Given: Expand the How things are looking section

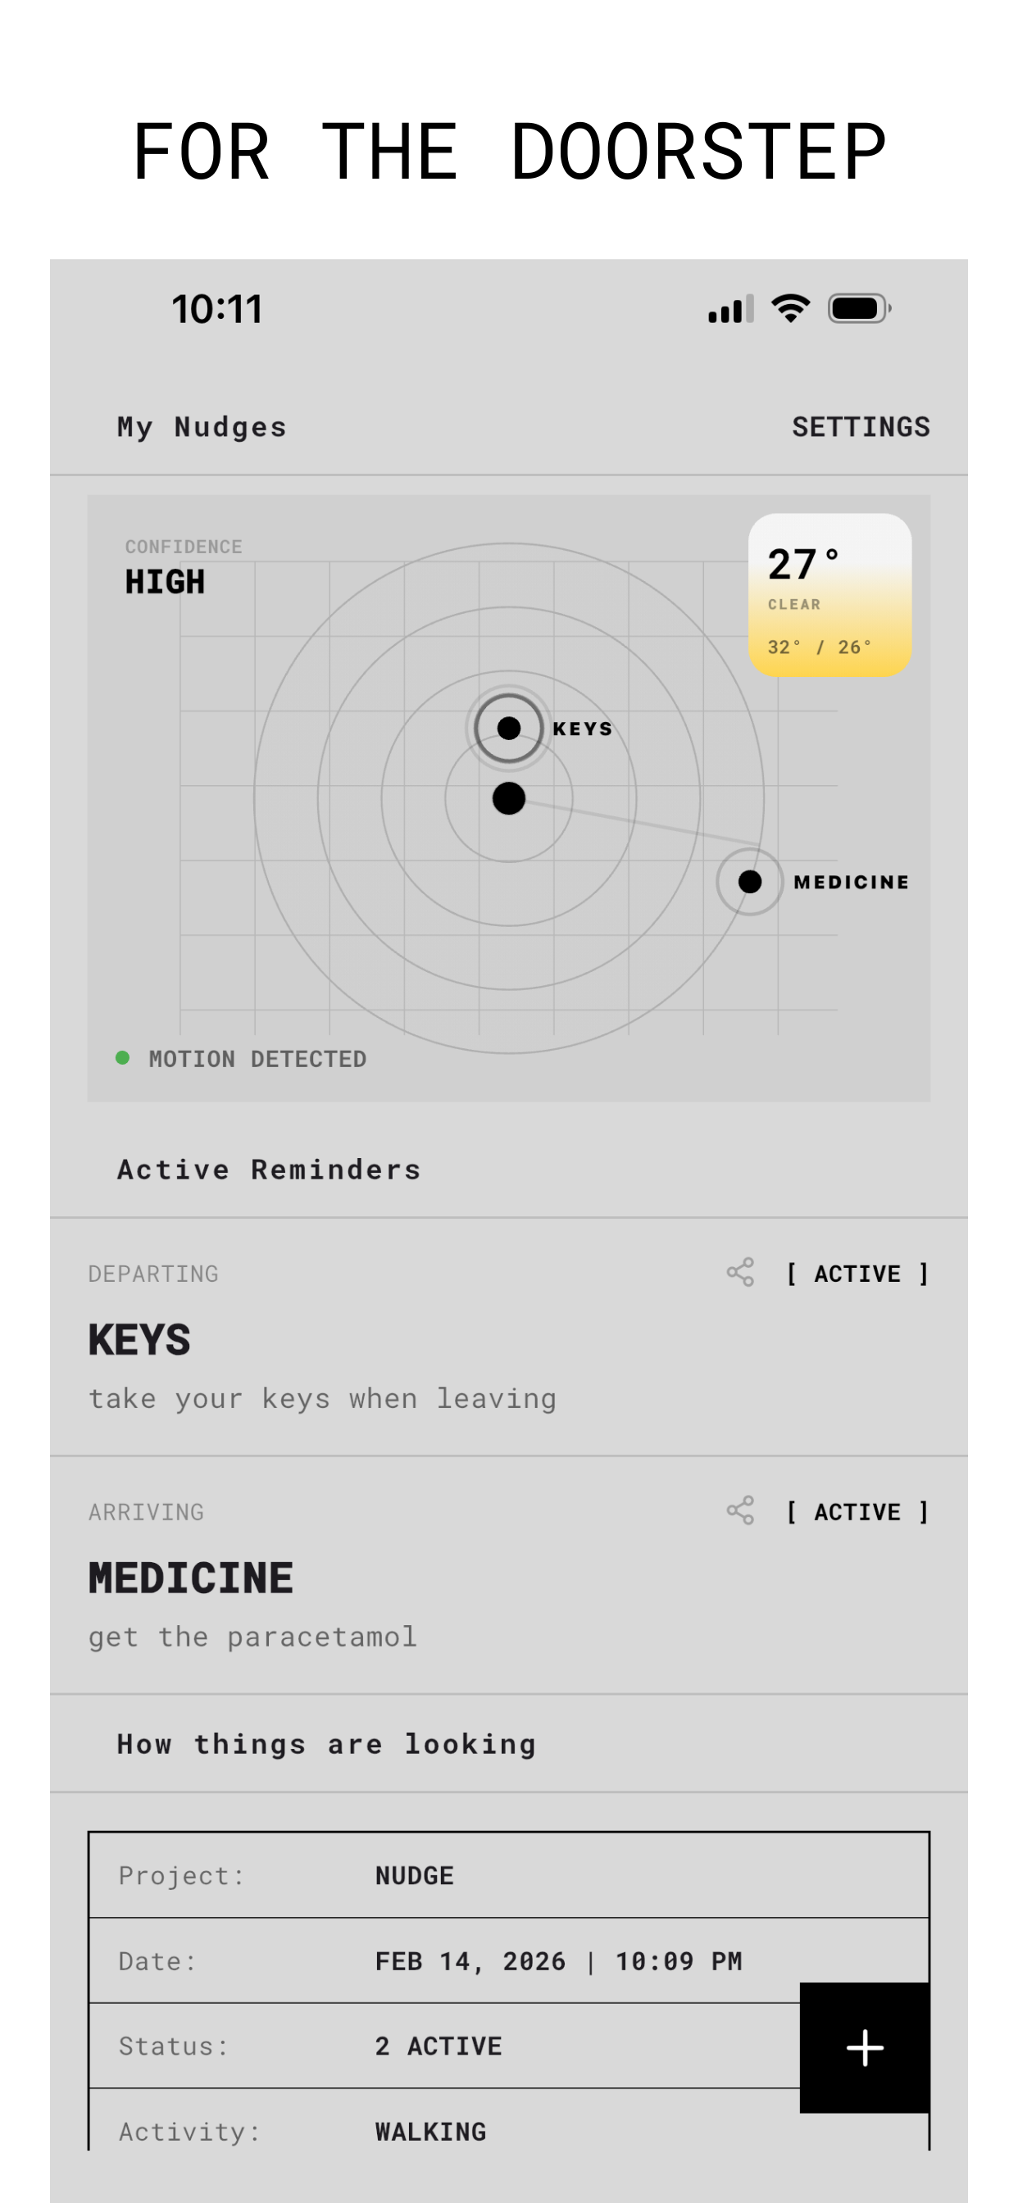Looking at the screenshot, I should [326, 1743].
